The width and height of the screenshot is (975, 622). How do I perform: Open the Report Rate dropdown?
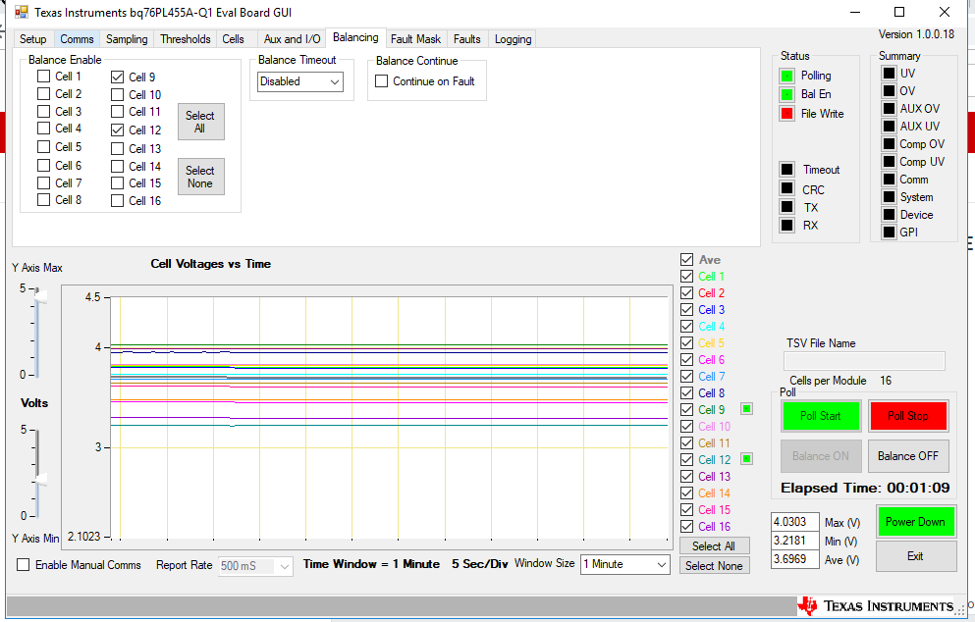(x=255, y=566)
